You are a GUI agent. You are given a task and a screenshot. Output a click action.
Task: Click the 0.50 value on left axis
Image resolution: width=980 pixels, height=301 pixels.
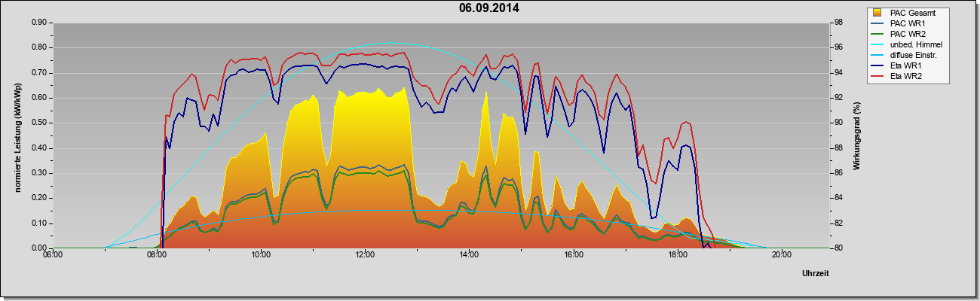pos(40,123)
